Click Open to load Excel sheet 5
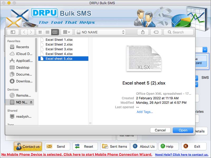Screen dimensions: 211x158 pyautogui.click(x=183, y=130)
